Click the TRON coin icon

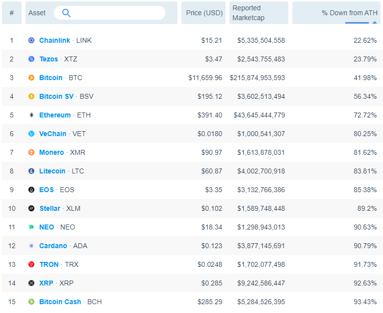tap(31, 264)
